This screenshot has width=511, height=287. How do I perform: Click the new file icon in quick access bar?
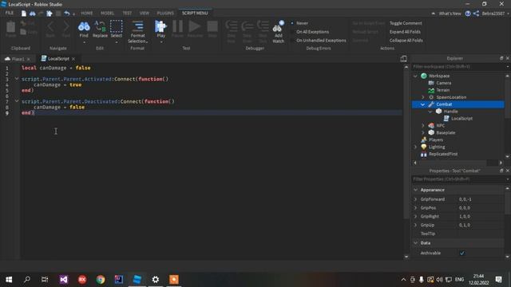coord(24,14)
